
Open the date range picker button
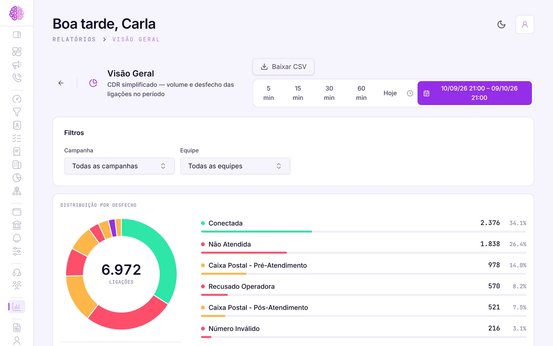click(475, 93)
